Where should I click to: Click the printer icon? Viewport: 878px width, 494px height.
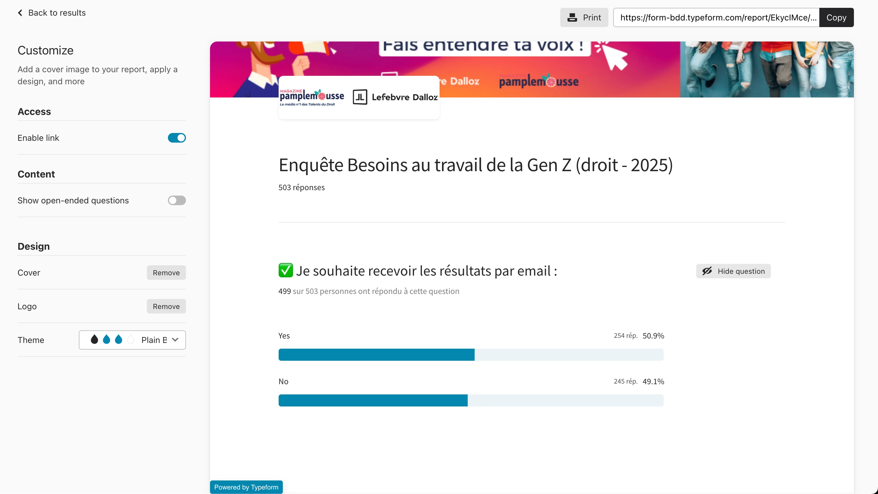(x=572, y=17)
